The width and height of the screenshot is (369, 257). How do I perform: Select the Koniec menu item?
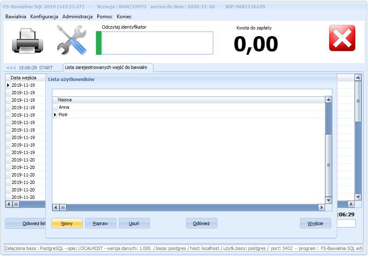pos(124,17)
